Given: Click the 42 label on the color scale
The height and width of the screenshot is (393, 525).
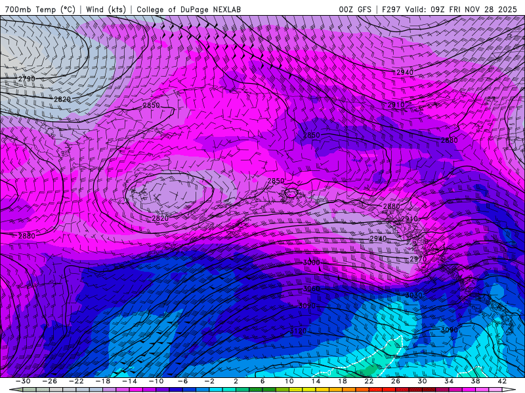Looking at the screenshot, I should point(502,381).
